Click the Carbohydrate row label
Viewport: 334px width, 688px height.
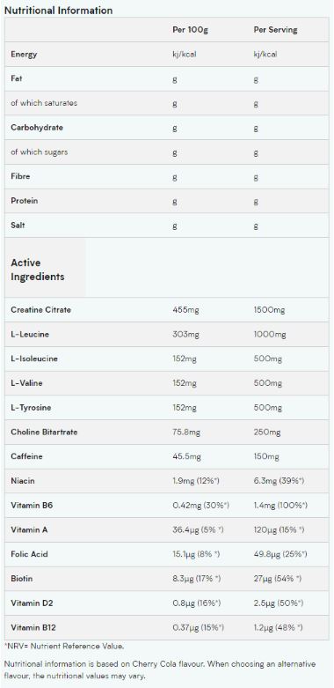(37, 128)
